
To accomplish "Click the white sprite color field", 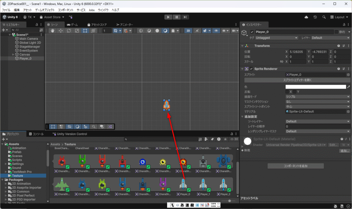I will [x=316, y=87].
